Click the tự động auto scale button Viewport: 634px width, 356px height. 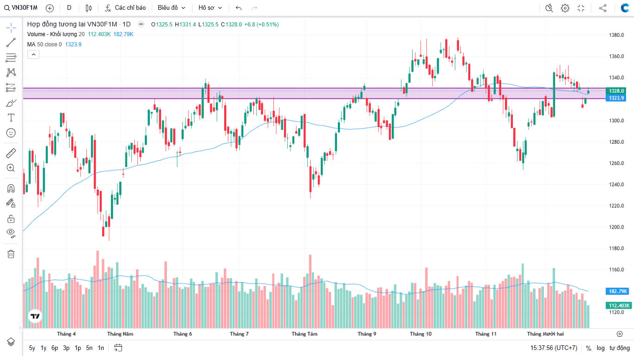point(620,348)
